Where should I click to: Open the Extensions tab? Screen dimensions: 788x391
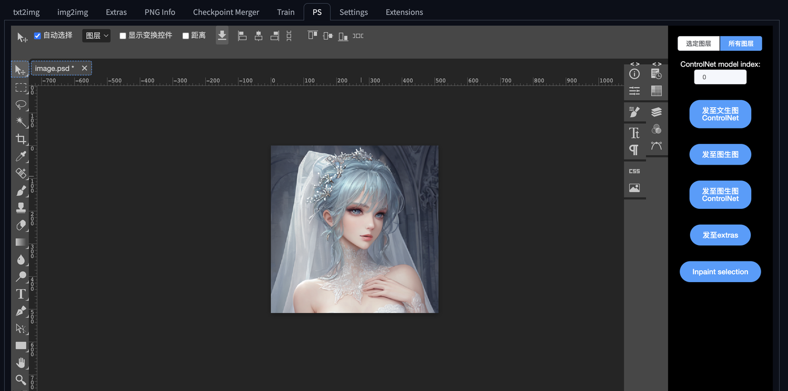(404, 12)
